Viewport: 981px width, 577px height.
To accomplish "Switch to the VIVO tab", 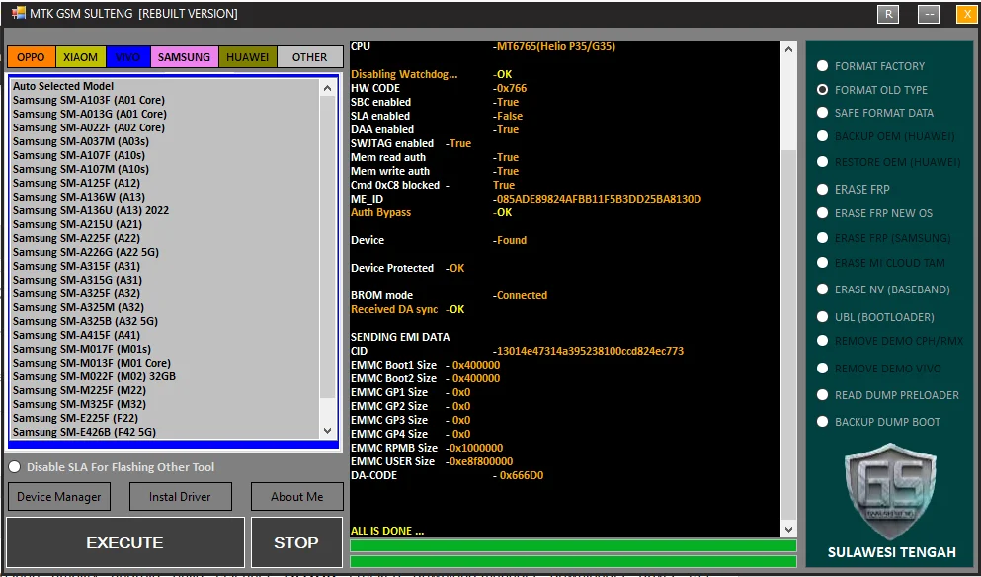I will tap(128, 57).
